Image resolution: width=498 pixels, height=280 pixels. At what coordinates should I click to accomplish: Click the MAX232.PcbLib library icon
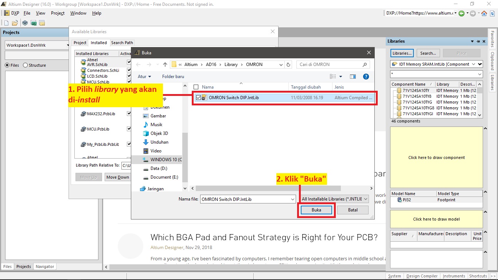[x=83, y=114]
